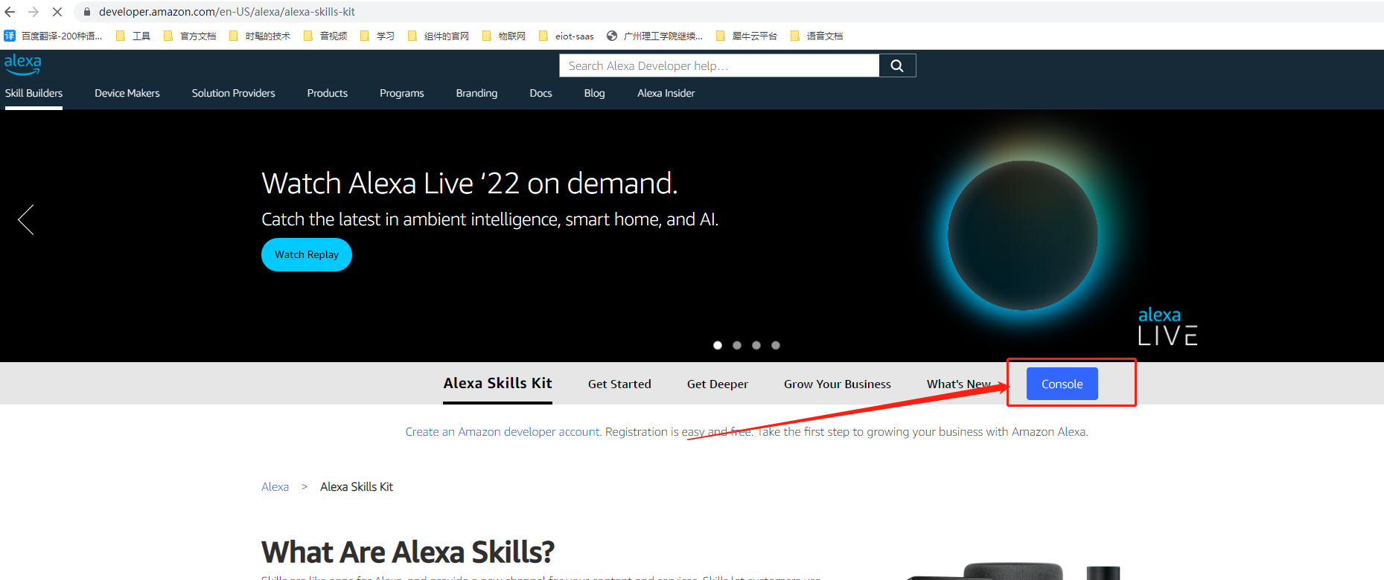The image size is (1384, 580).
Task: Click the address bar URL
Action: click(x=226, y=12)
